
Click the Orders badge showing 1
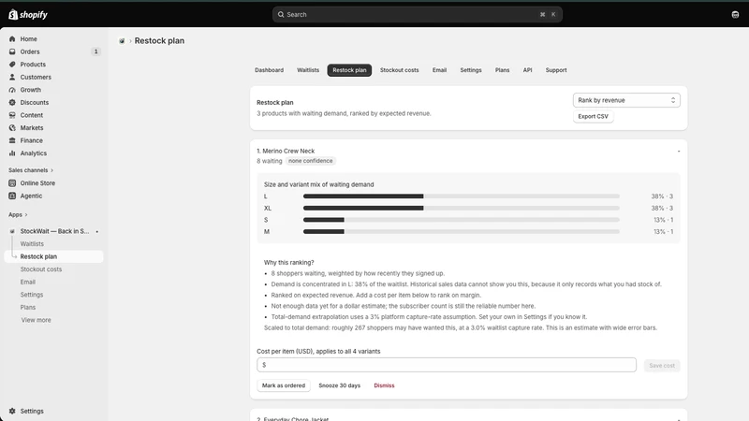(95, 51)
